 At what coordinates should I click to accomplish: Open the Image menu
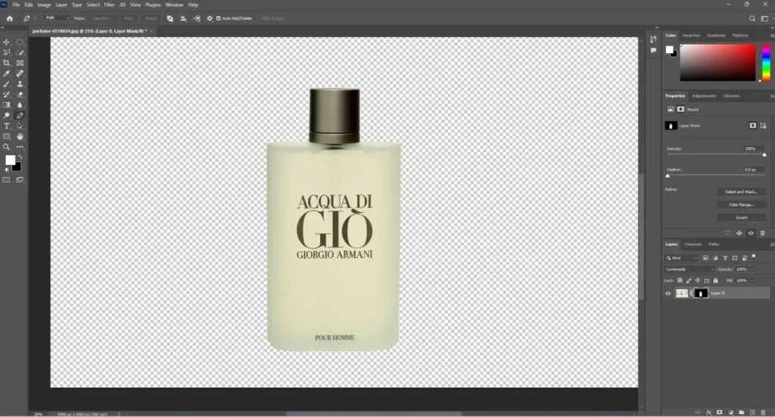point(44,5)
